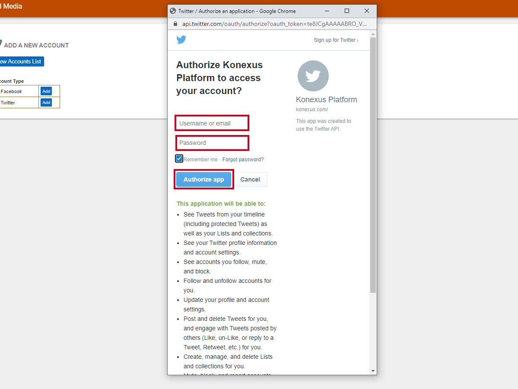Click the Twitter cell in account type table
Viewport: 518px width, 389px height.
click(19, 103)
